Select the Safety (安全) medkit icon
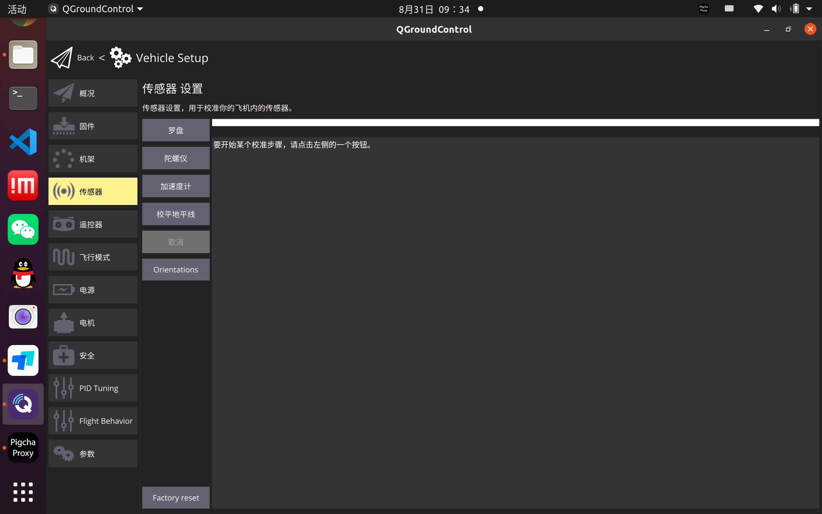Viewport: 822px width, 514px height. [64, 355]
